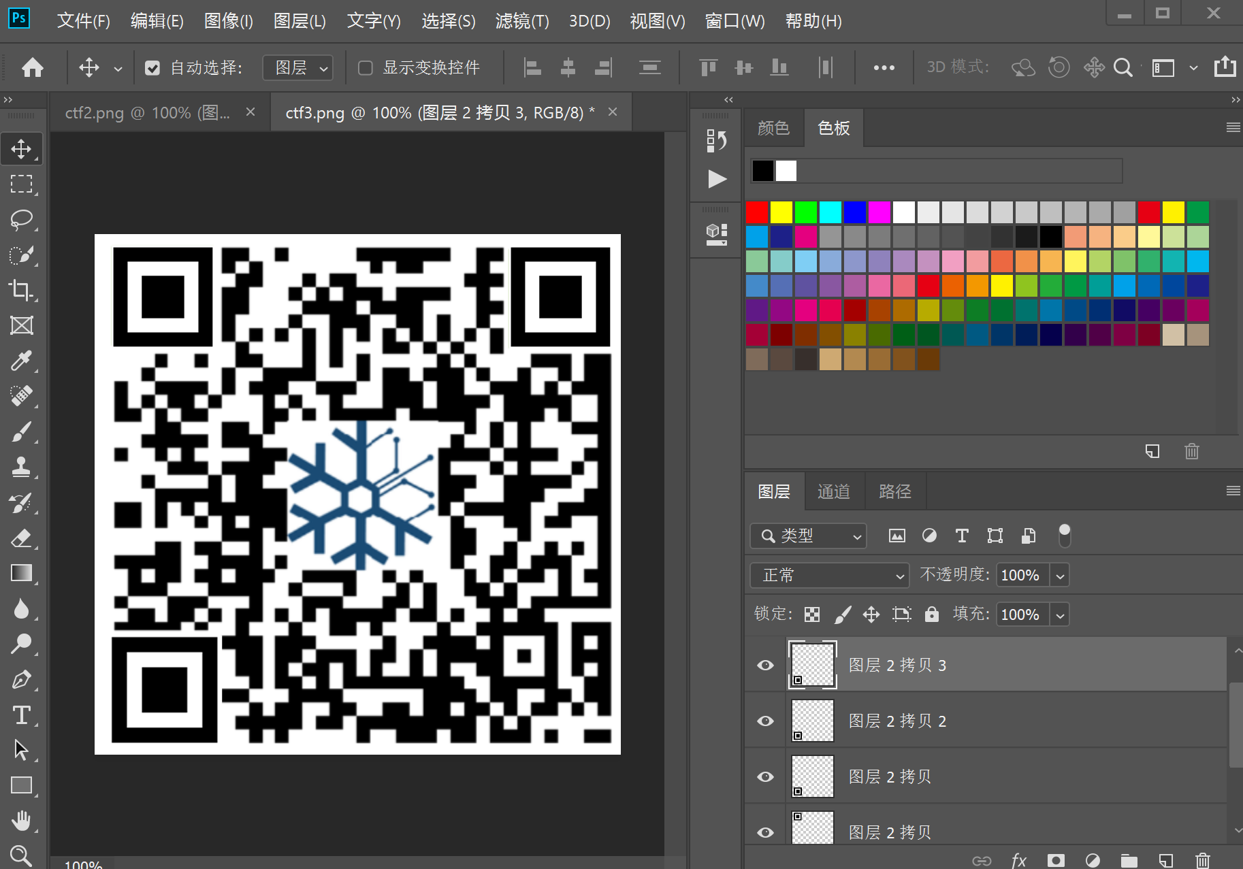Select the Eraser tool
This screenshot has height=869, width=1243.
click(21, 538)
